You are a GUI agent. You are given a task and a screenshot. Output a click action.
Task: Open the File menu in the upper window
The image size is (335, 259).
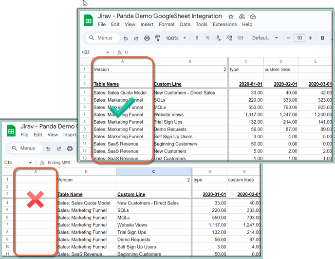(x=102, y=24)
